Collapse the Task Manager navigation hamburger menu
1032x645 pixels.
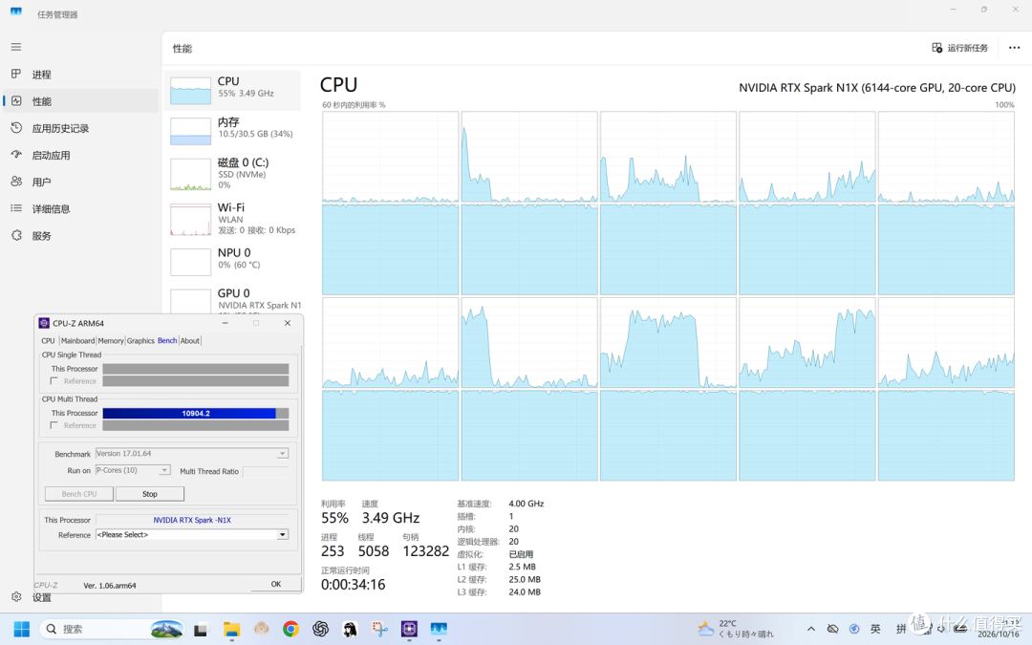[x=16, y=48]
